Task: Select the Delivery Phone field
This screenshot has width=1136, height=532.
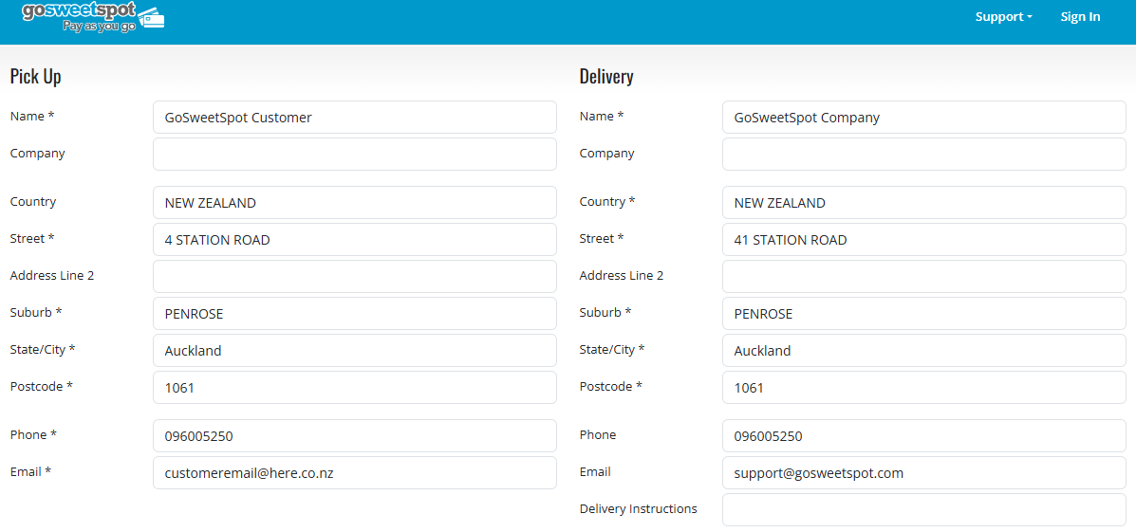Action: pyautogui.click(x=924, y=435)
